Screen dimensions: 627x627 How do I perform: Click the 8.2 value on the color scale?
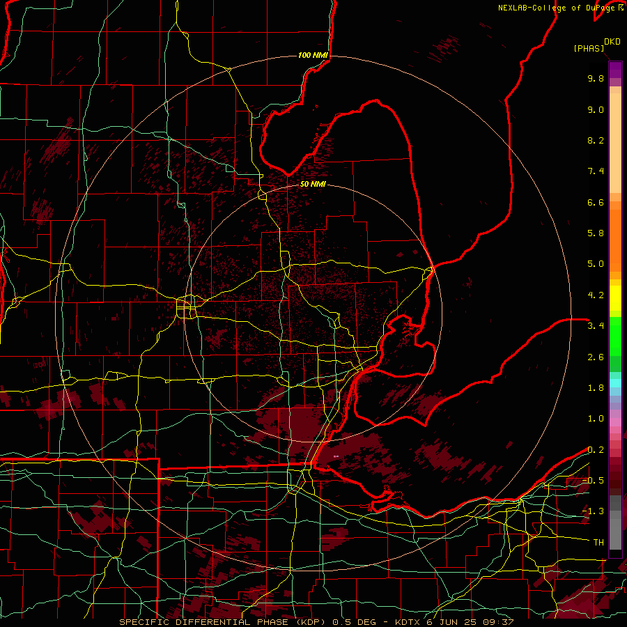(596, 140)
